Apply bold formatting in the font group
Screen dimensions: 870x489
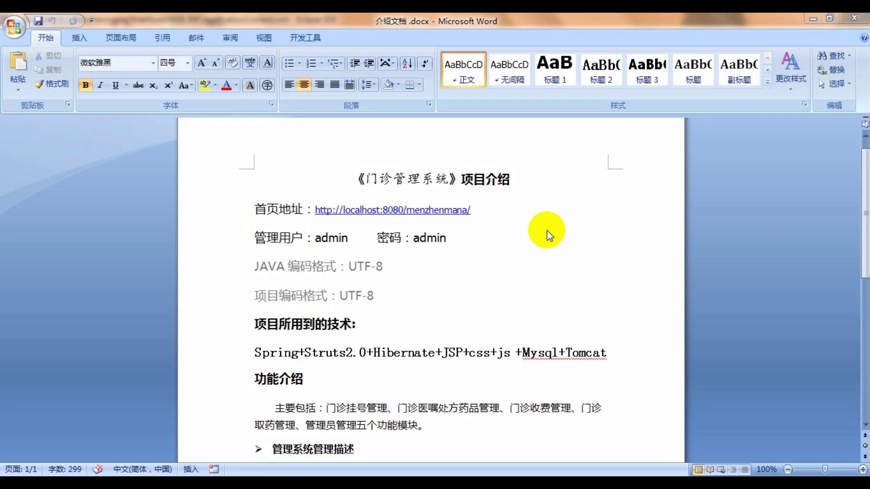[x=85, y=85]
